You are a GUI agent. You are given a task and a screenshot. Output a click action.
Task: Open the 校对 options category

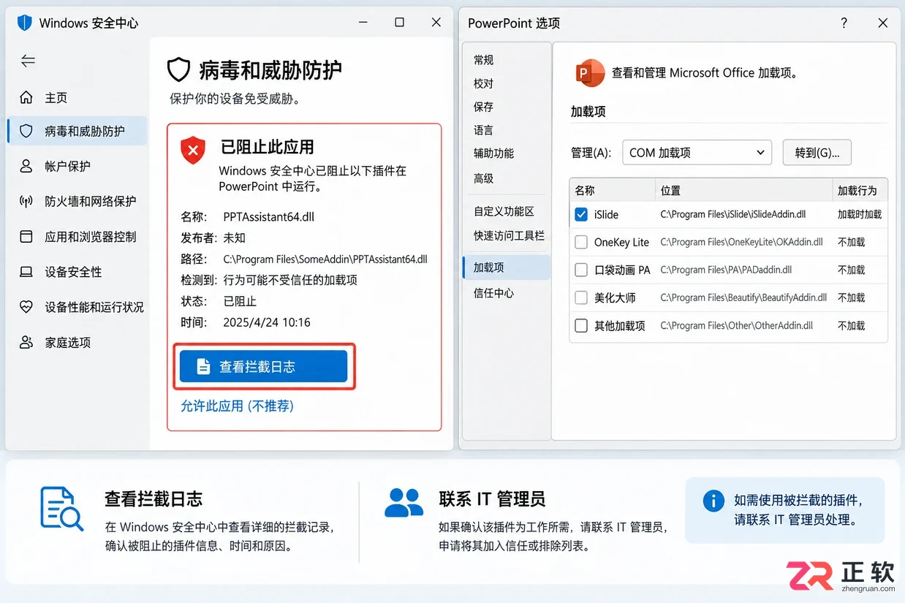484,83
